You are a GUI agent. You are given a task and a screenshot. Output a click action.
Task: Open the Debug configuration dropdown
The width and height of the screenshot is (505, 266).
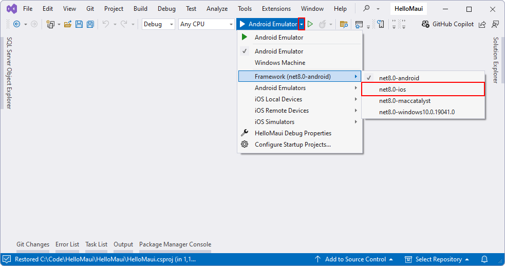point(158,24)
